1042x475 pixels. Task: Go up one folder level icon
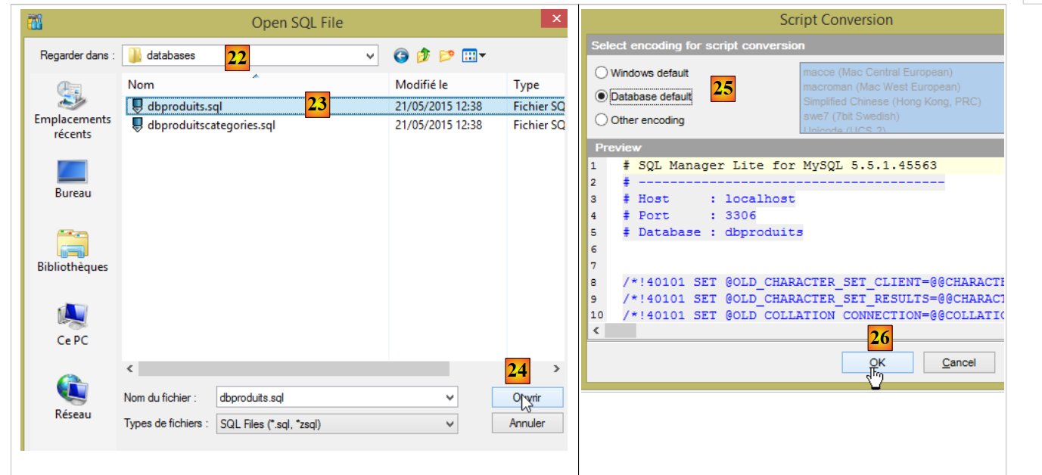coord(424,55)
